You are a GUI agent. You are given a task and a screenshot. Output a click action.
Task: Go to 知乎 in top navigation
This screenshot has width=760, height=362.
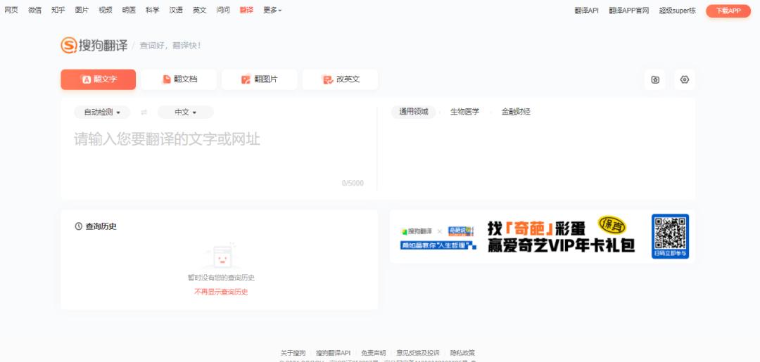[x=58, y=10]
